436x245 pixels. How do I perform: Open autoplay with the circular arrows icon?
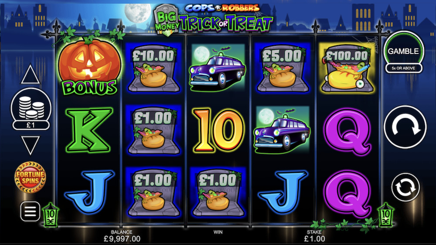point(405,187)
